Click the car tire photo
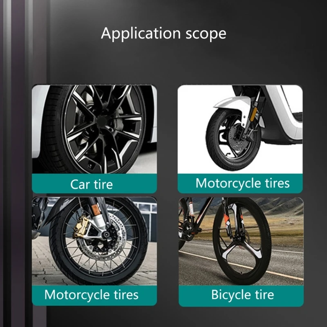This screenshot has width=327, height=327. click(x=94, y=129)
